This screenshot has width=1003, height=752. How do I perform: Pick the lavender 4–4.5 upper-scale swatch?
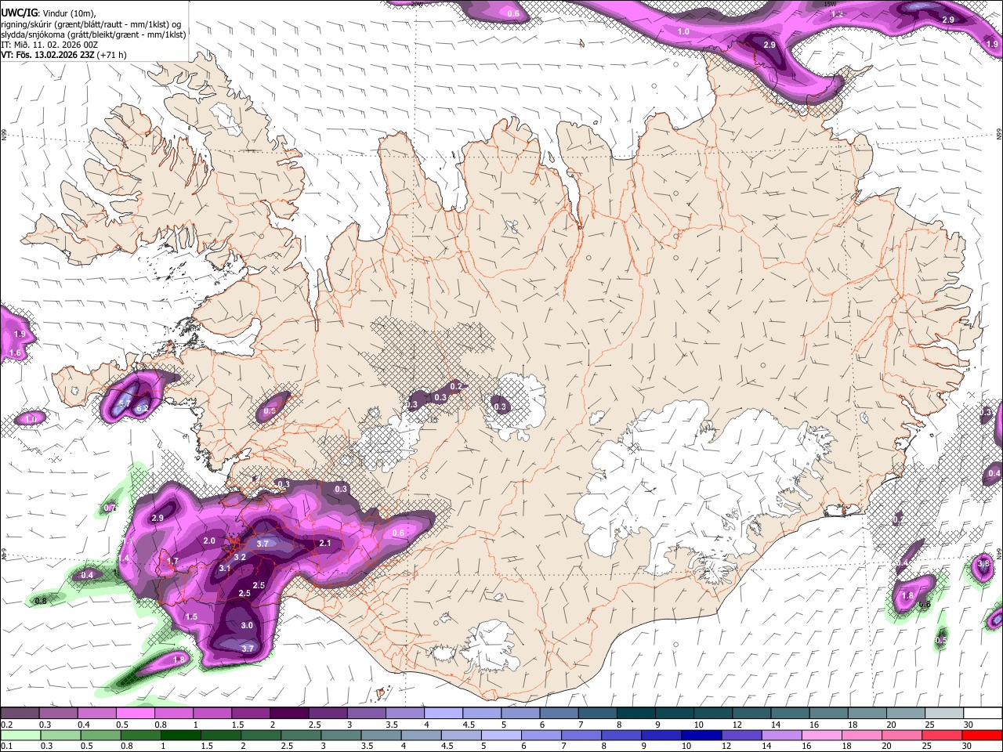point(444,713)
